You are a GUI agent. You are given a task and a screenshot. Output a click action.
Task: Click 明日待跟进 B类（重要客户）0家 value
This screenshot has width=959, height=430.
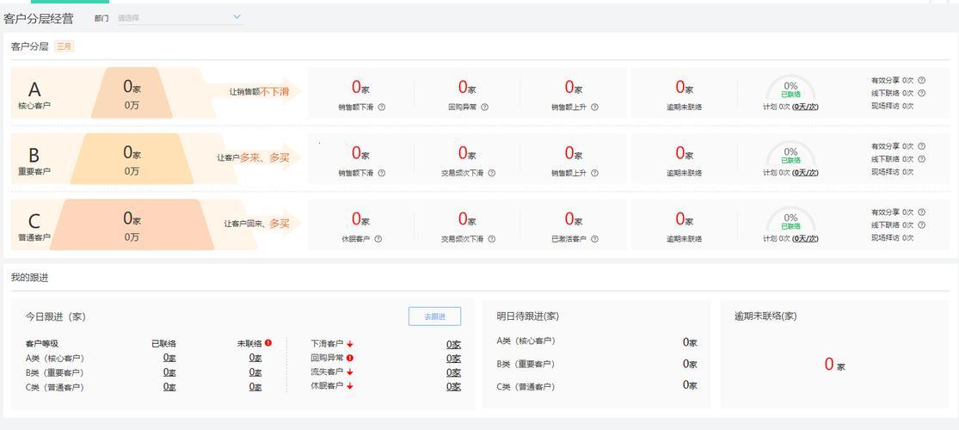tap(690, 364)
